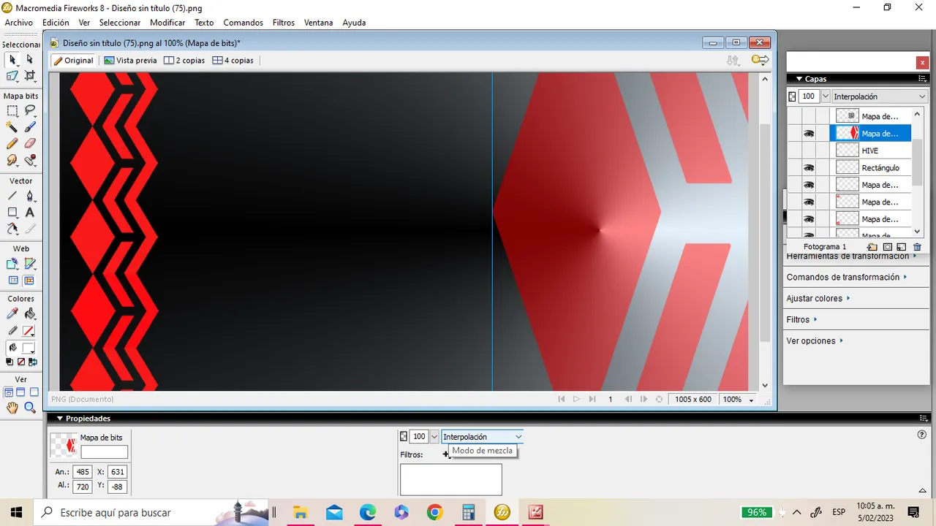The width and height of the screenshot is (936, 526).
Task: Select the Crop tool
Action: pyautogui.click(x=30, y=76)
